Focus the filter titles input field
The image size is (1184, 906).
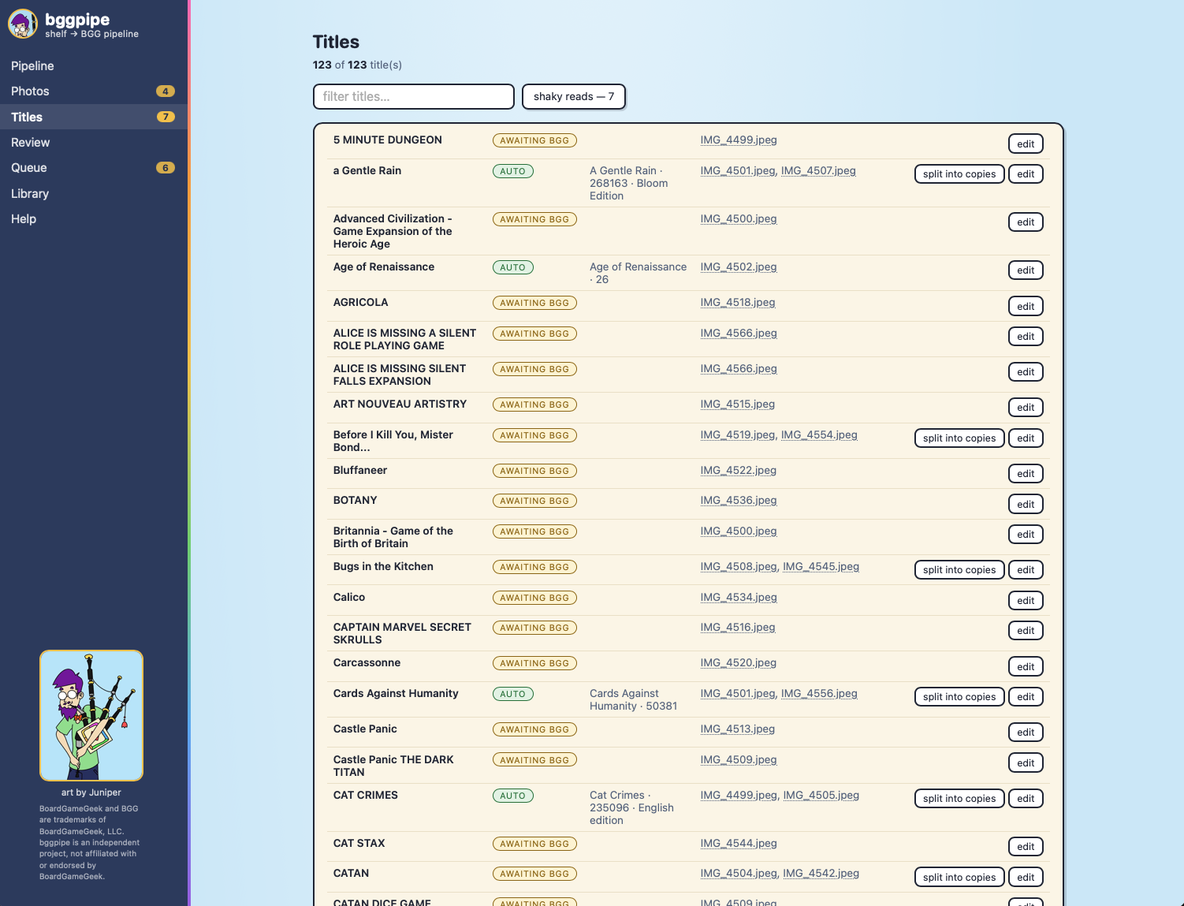click(x=414, y=96)
